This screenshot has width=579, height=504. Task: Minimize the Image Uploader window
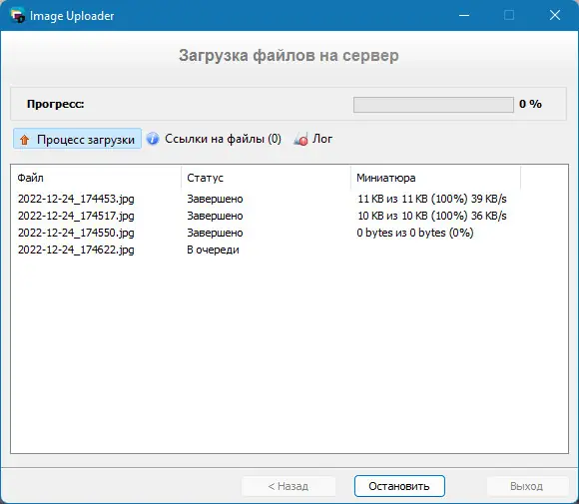[x=464, y=15]
